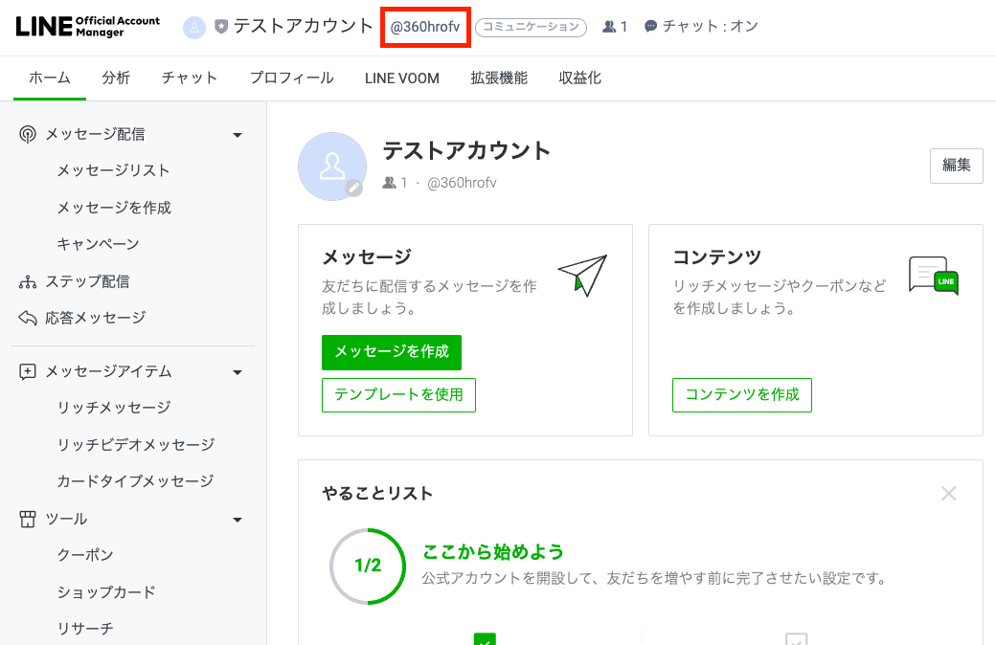Click the コミュニケーション plan badge

tap(531, 28)
